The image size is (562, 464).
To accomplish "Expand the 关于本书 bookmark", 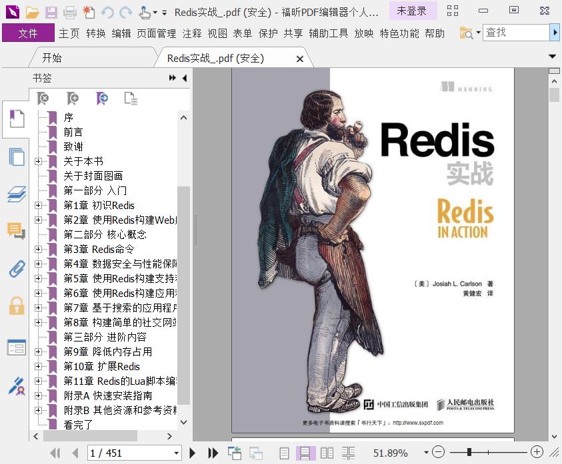I will click(x=39, y=162).
